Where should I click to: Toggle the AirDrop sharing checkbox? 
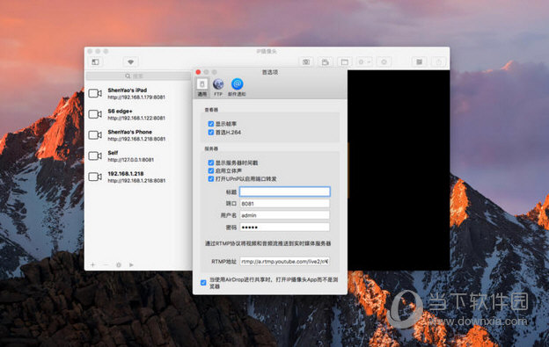coord(203,282)
